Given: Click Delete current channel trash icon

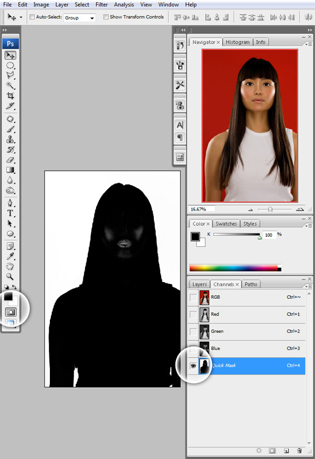Looking at the screenshot, I should [299, 451].
